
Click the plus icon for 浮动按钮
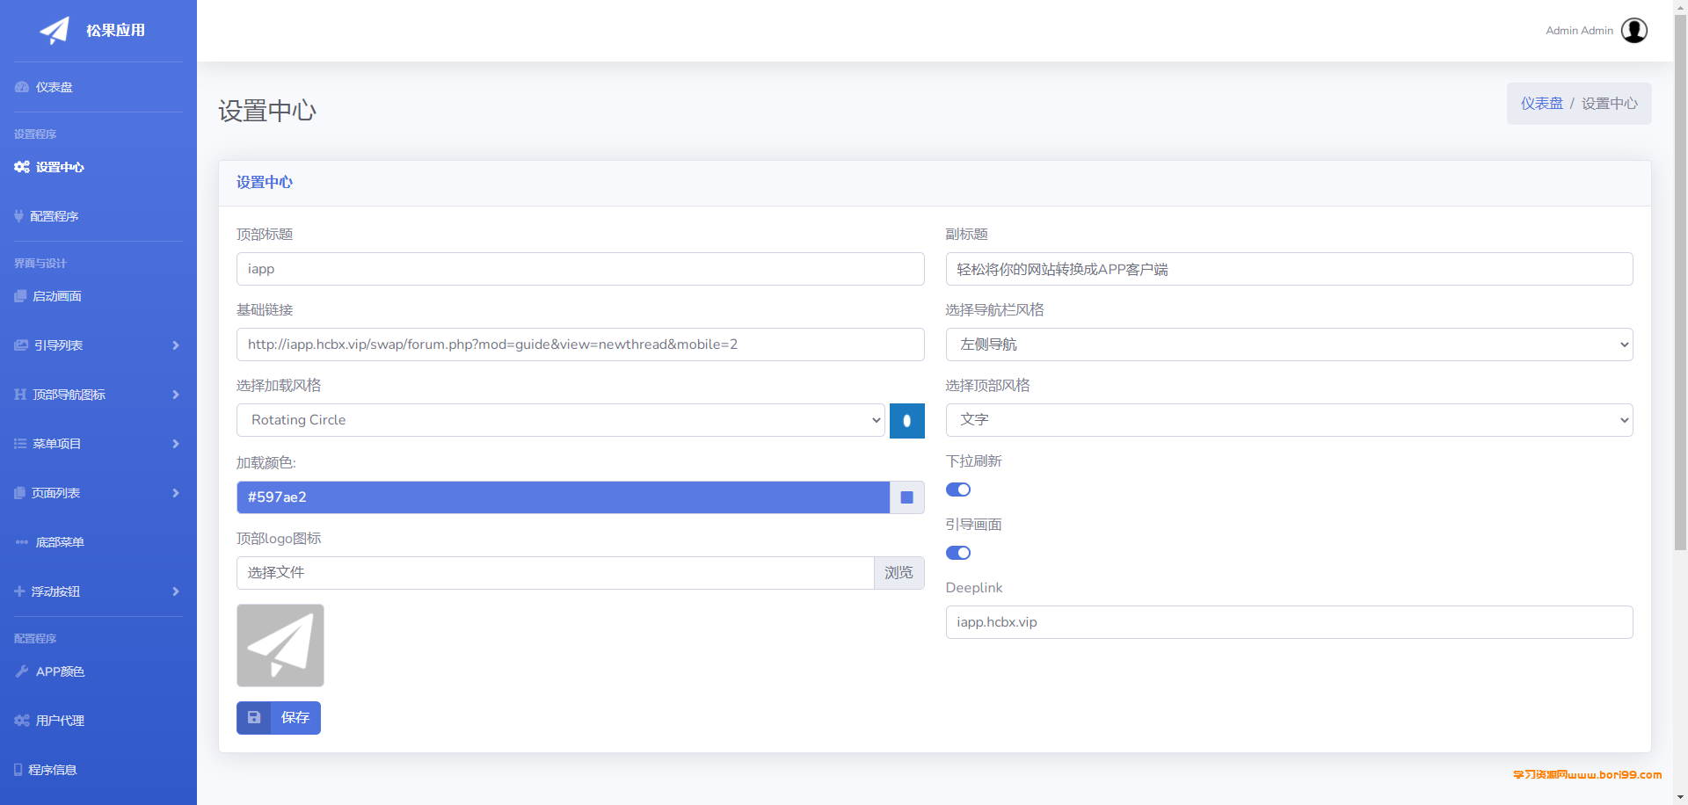coord(19,591)
